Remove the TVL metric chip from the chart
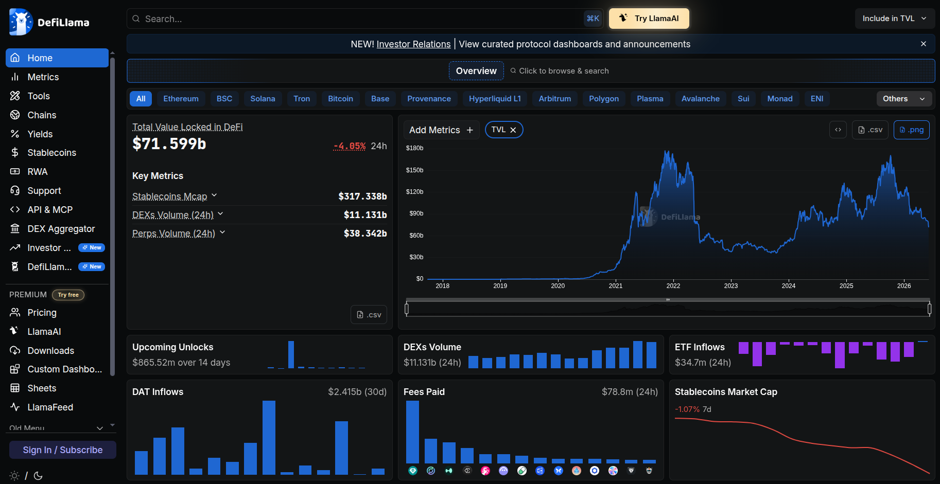940x484 pixels. (513, 130)
